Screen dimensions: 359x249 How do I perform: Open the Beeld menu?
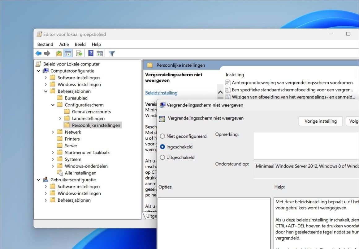(80, 44)
